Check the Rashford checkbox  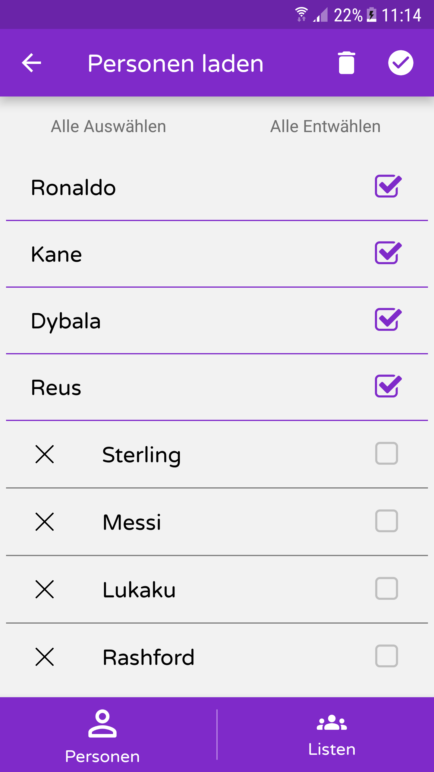click(387, 656)
